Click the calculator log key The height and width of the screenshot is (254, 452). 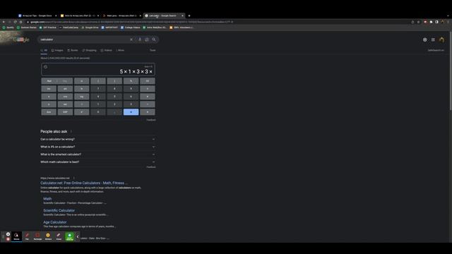pos(82,97)
